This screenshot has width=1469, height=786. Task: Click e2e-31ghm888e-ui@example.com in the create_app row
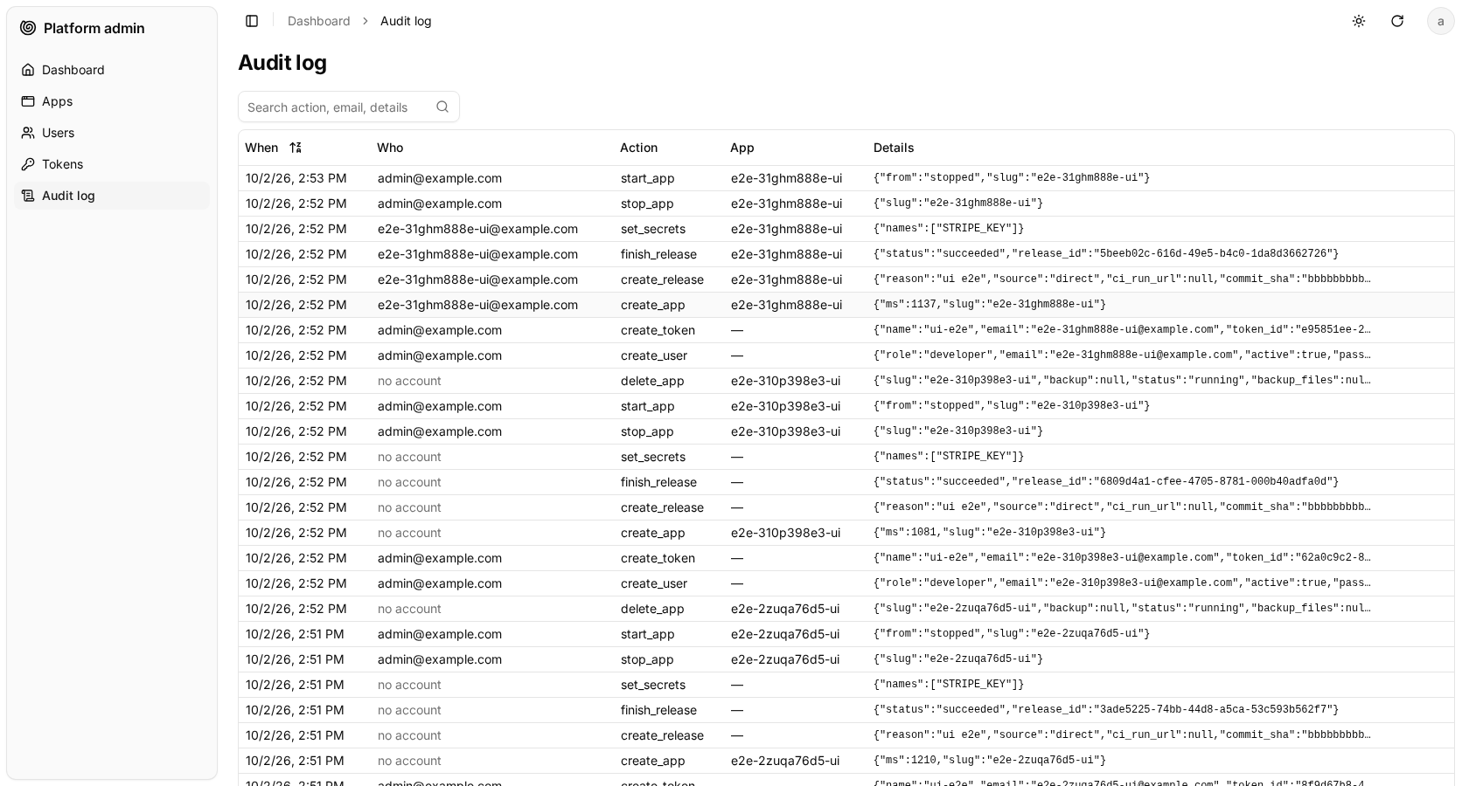pos(477,305)
